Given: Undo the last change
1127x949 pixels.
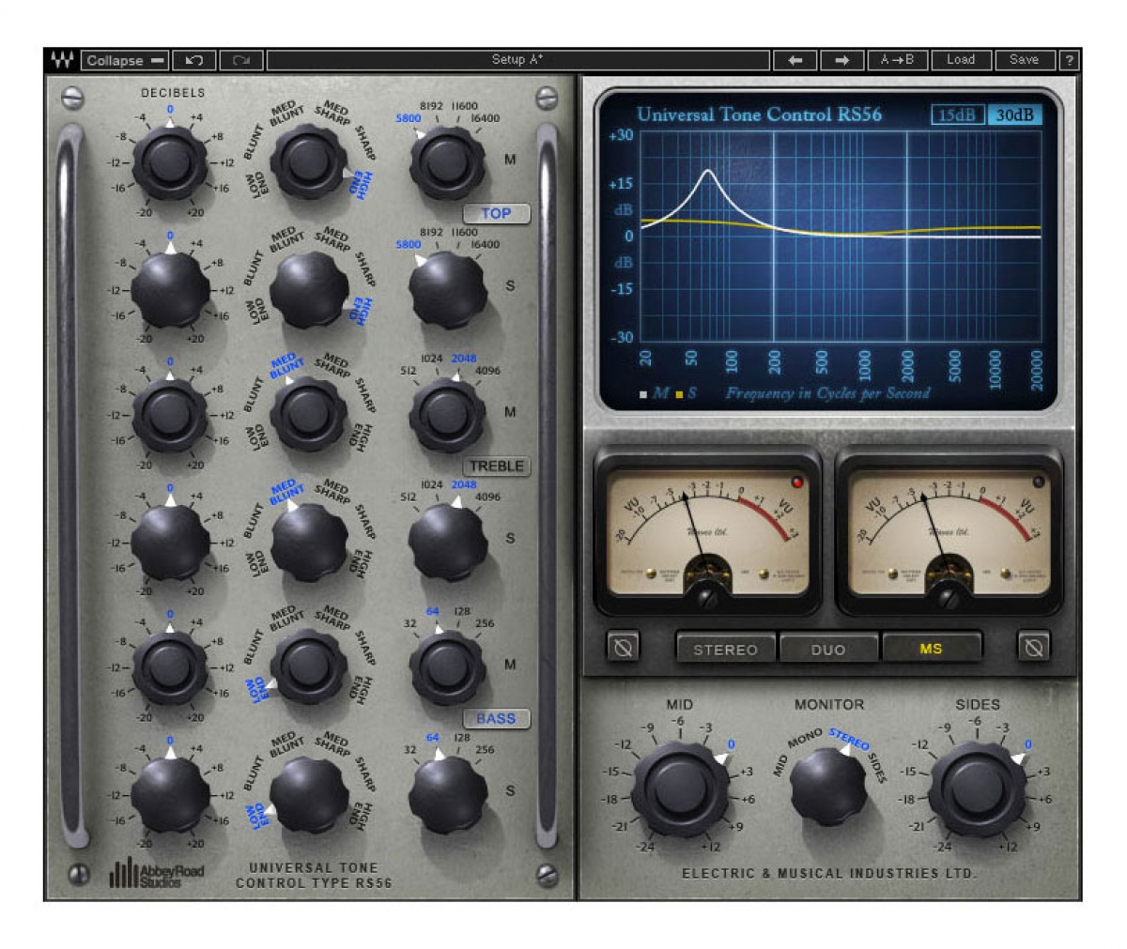Looking at the screenshot, I should 194,60.
